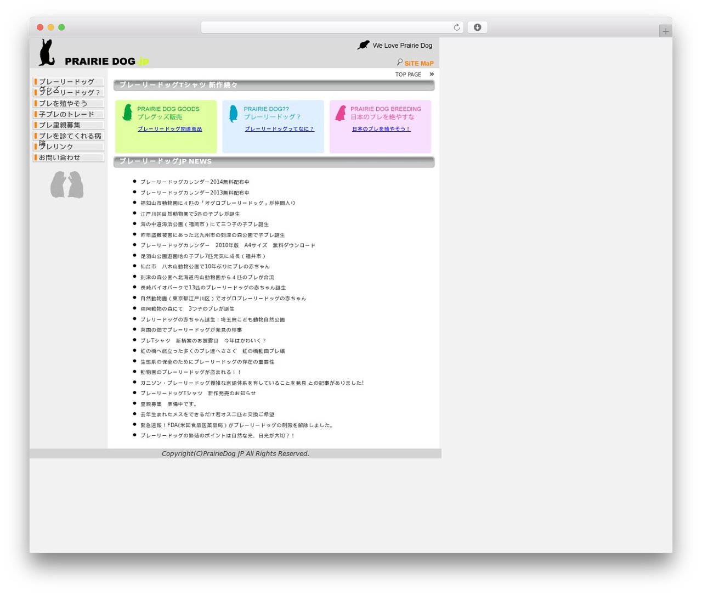Open news 海の中道海浜公園 三つ子の子プレ誕生
The height and width of the screenshot is (595, 702).
pyautogui.click(x=205, y=224)
